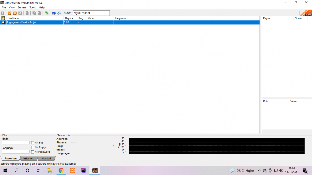Open the volume speaker tray icon
Screen dimensions: 312x175
click(x=281, y=171)
